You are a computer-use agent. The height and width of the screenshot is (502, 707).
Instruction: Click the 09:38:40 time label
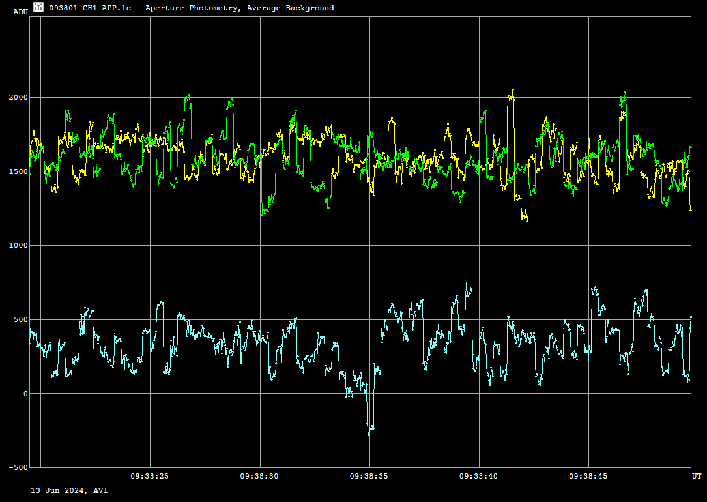478,476
